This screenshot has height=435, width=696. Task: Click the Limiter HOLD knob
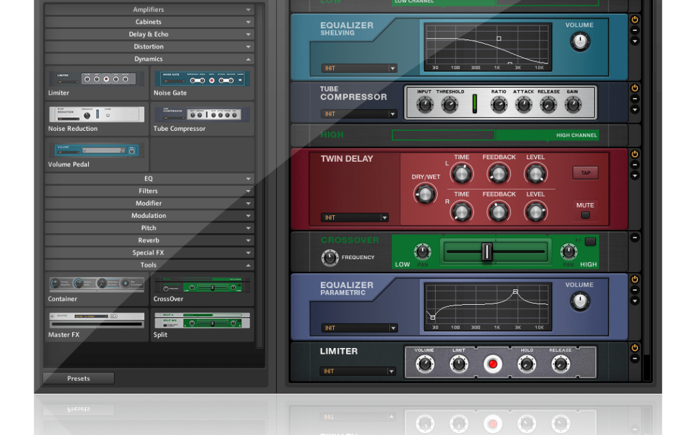527,364
